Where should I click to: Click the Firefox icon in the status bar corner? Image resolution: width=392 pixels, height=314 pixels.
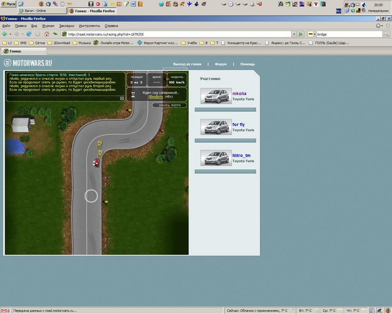[x=387, y=311]
